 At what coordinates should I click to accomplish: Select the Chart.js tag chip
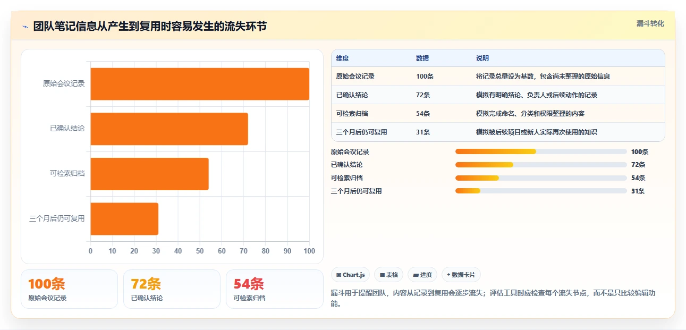[351, 275]
